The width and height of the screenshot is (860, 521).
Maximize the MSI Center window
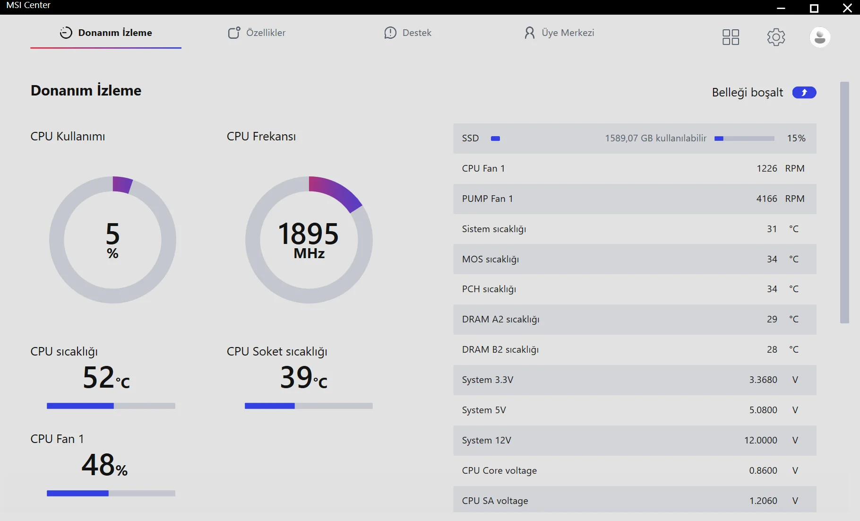tap(814, 8)
